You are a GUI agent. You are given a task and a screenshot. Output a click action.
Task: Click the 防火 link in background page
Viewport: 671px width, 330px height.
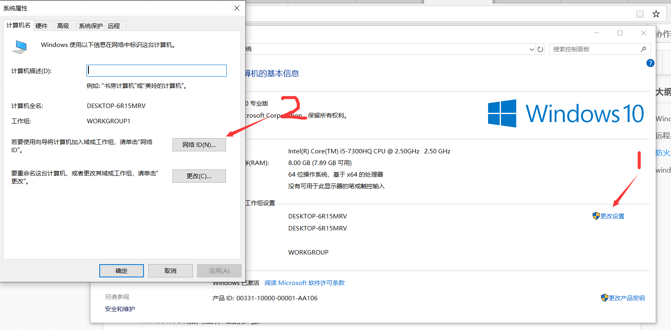click(x=663, y=153)
